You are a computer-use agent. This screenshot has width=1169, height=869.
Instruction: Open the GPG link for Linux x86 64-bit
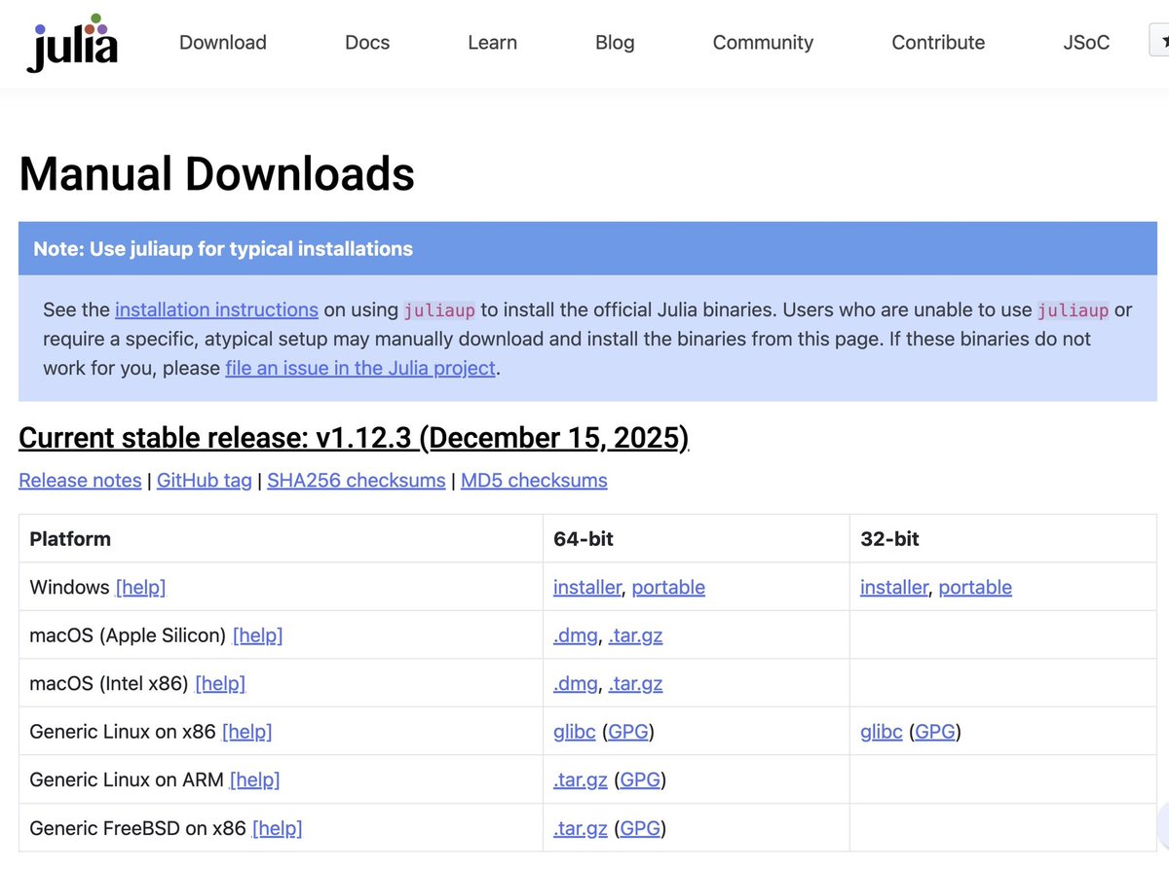(628, 732)
